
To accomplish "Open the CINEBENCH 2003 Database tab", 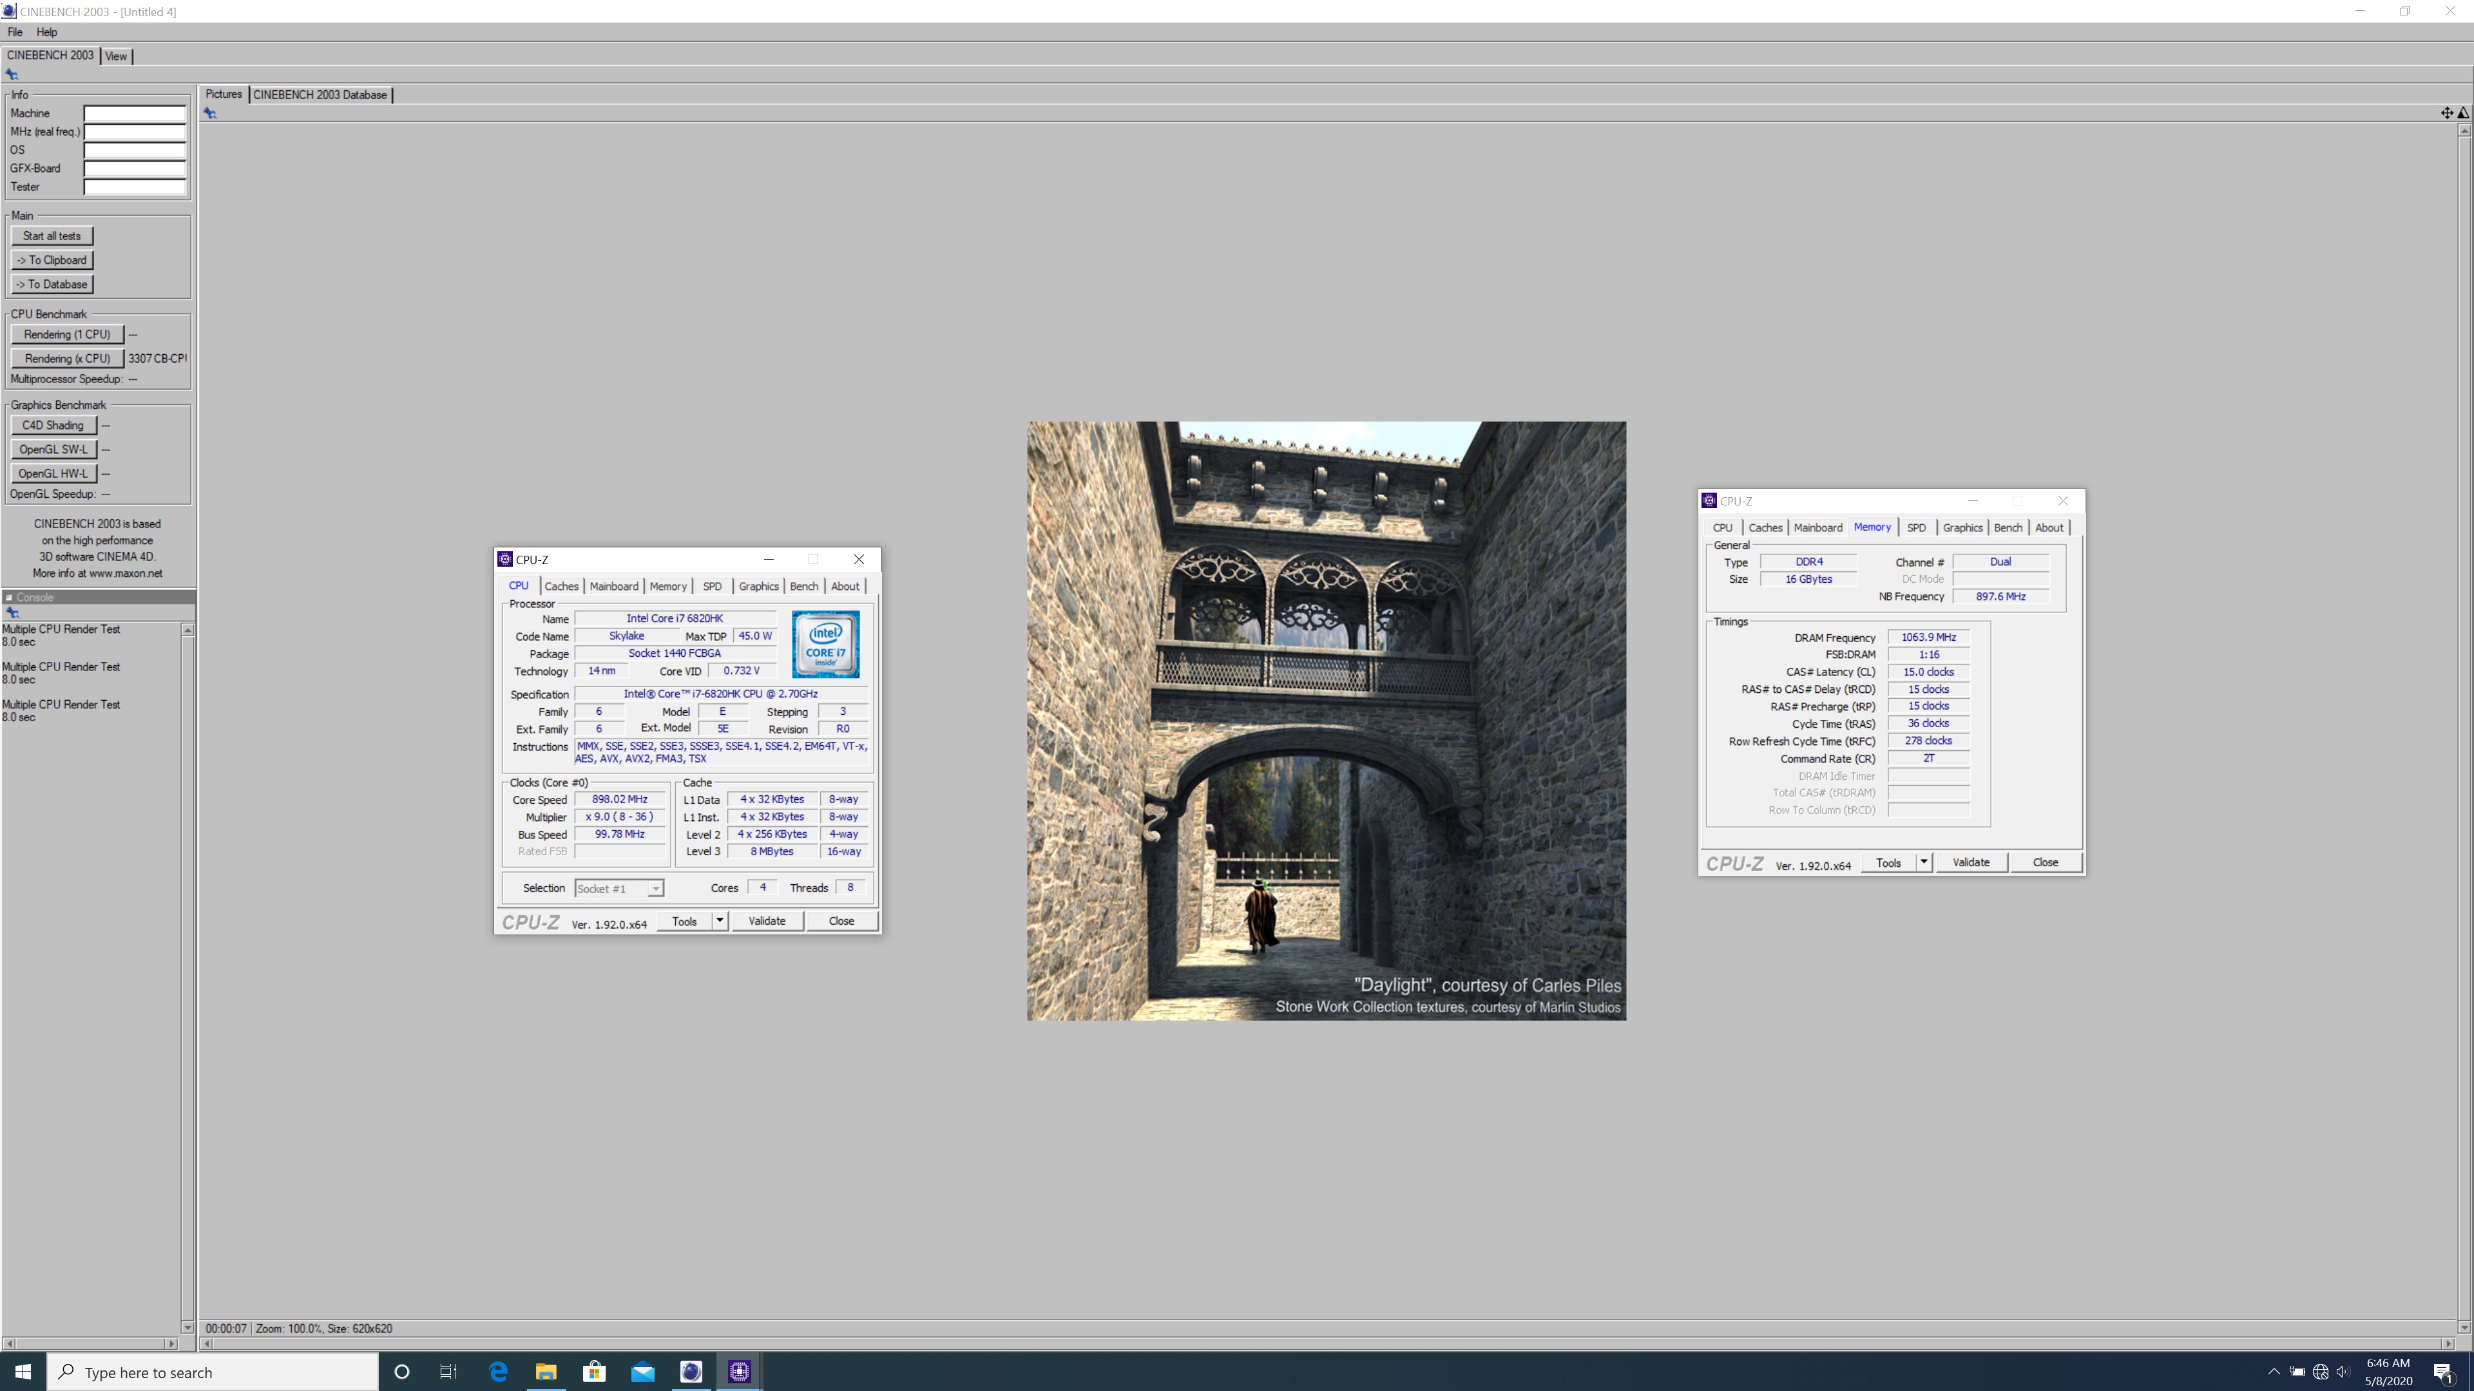I will pos(320,94).
